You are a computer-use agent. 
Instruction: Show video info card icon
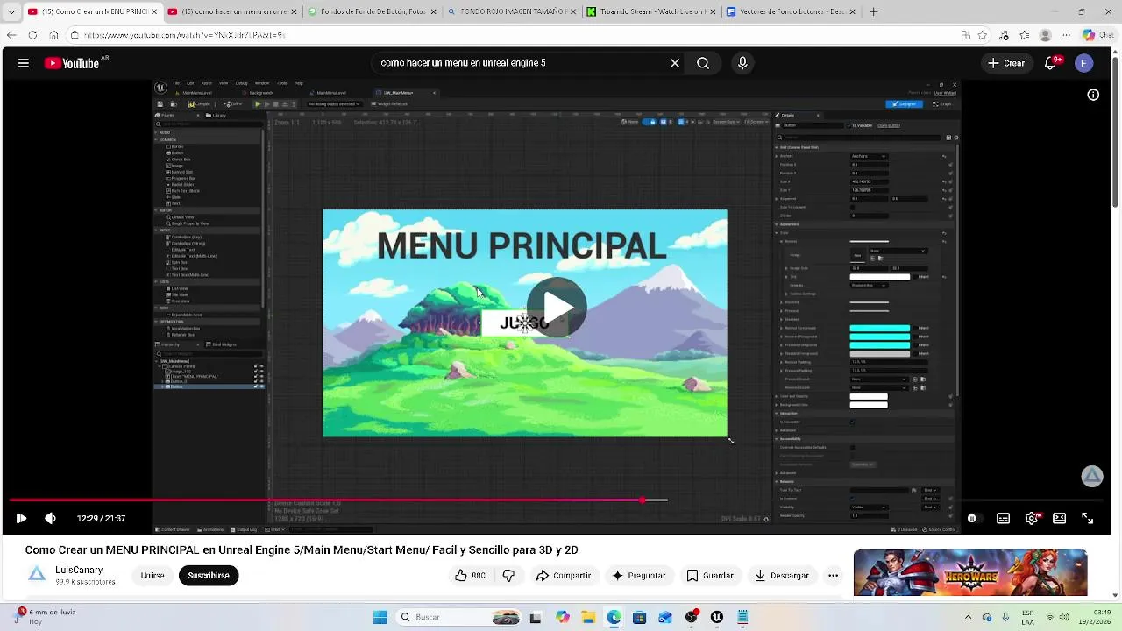click(1093, 95)
